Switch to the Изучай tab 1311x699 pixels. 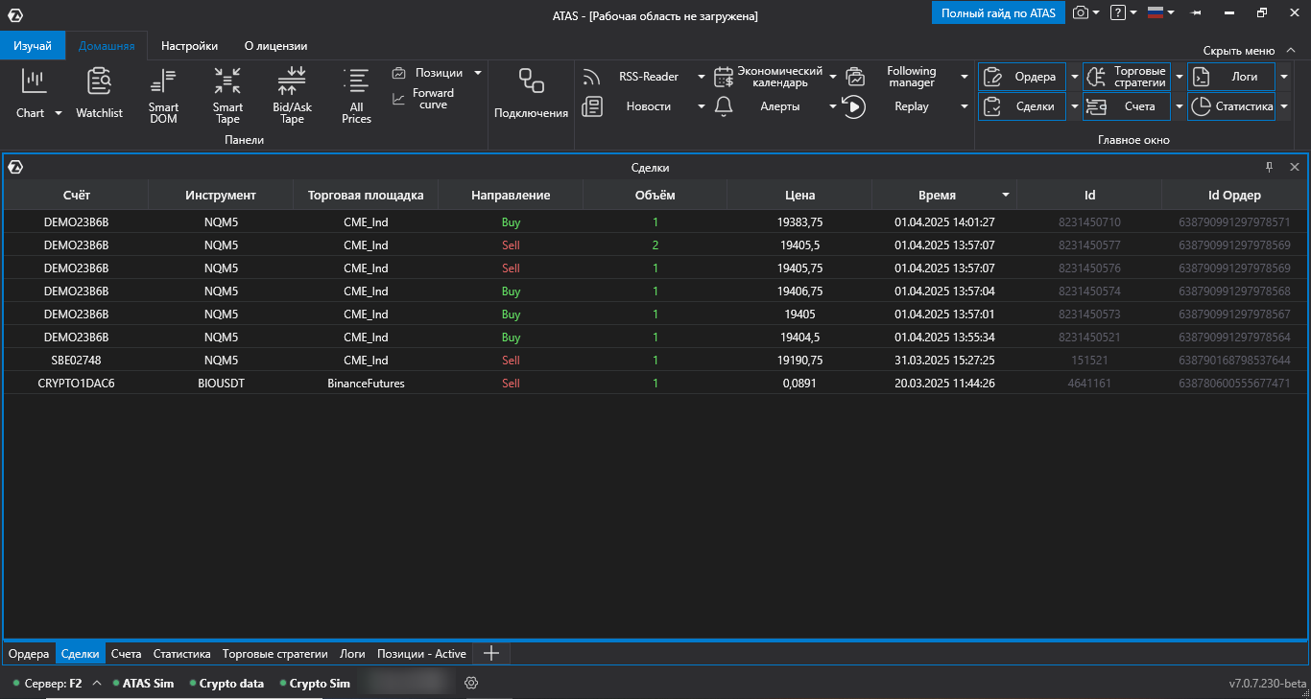[33, 45]
